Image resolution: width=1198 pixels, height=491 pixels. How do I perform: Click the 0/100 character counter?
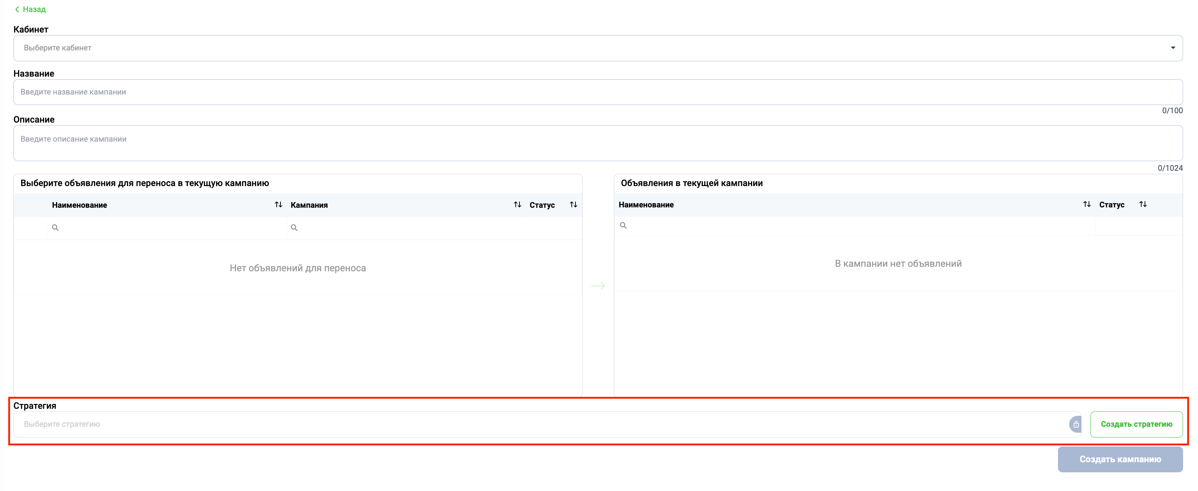pos(1172,111)
